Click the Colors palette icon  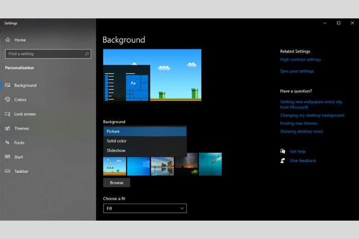[x=8, y=100]
